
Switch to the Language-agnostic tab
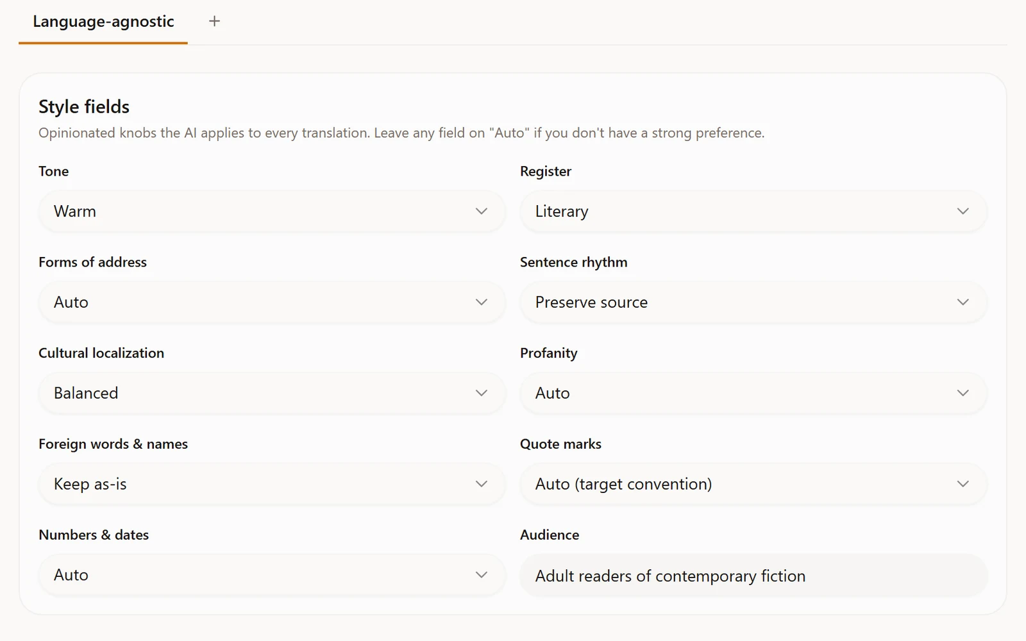pos(103,22)
